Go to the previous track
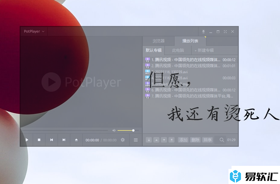 pos(52,140)
